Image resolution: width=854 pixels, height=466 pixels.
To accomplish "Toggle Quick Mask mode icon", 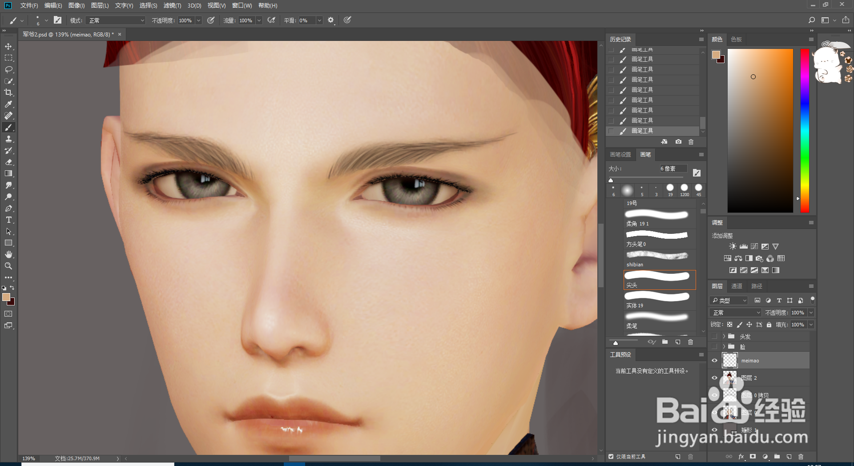I will pyautogui.click(x=8, y=314).
